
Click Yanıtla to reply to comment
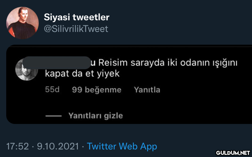coord(147,90)
